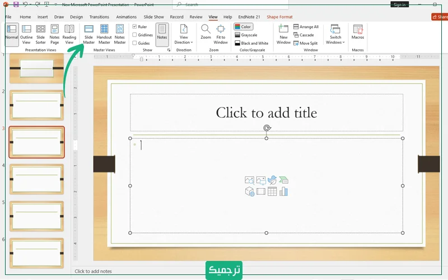Screen dimensions: 448x280
Task: Toggle the Notes pane button
Action: click(162, 34)
